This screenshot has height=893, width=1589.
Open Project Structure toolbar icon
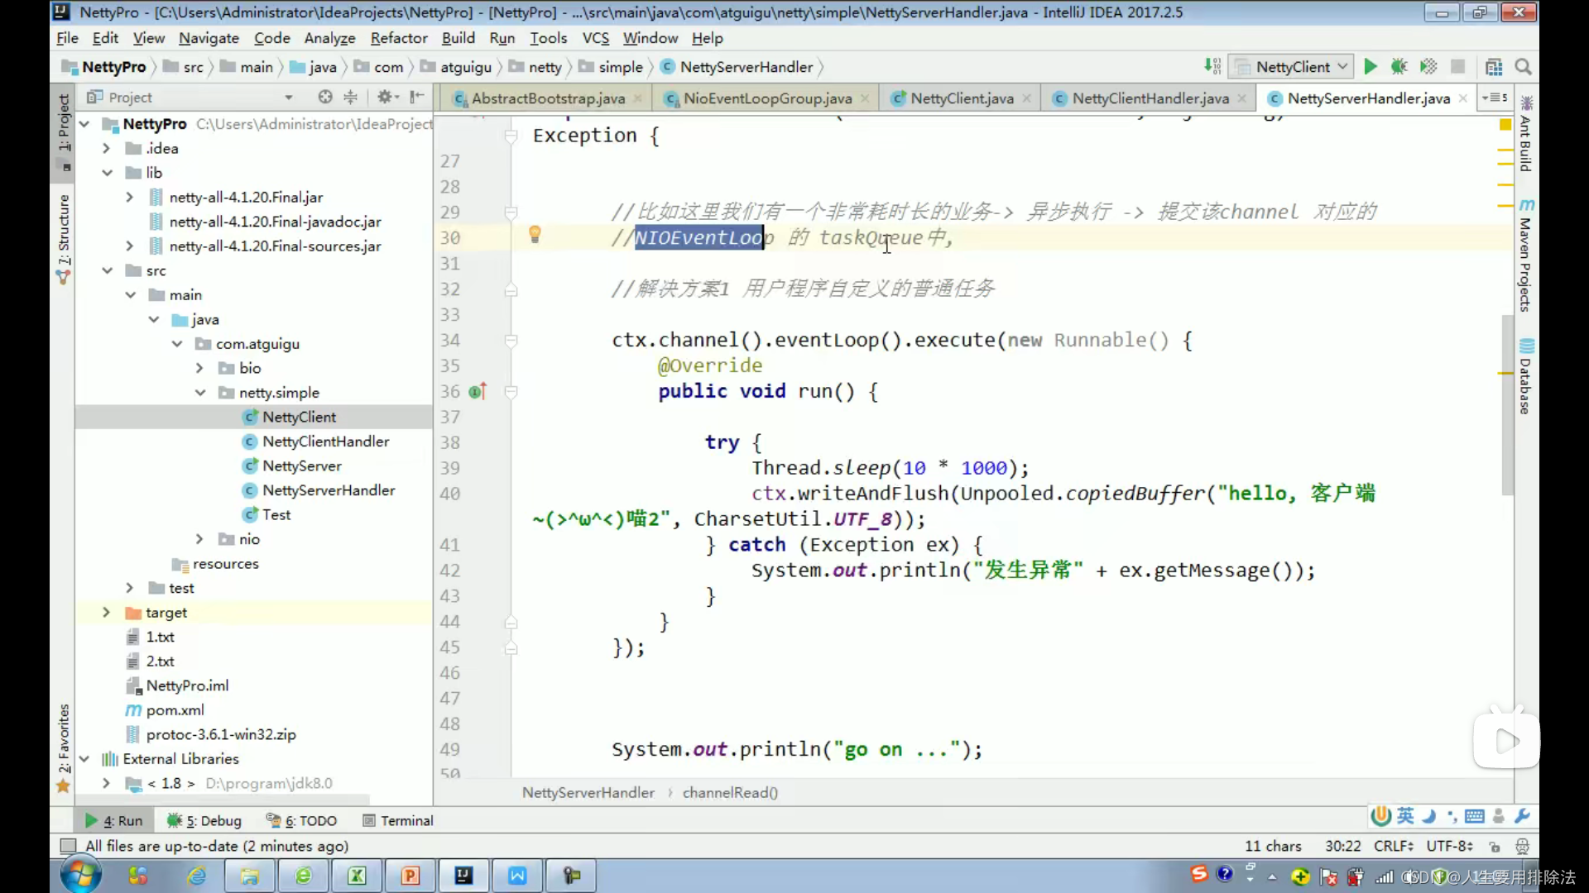click(x=1494, y=67)
